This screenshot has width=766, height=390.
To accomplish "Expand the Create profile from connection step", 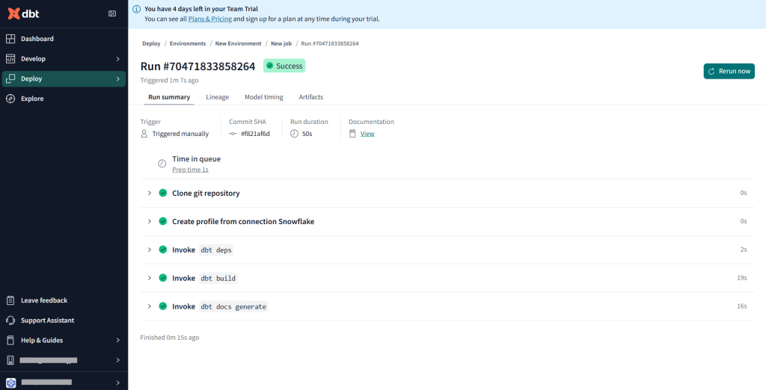I will tap(150, 222).
